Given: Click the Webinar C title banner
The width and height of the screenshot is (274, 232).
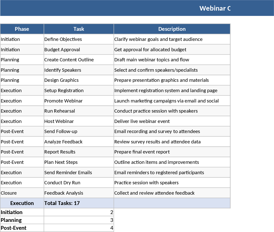Looking at the screenshot, I should point(215,8).
